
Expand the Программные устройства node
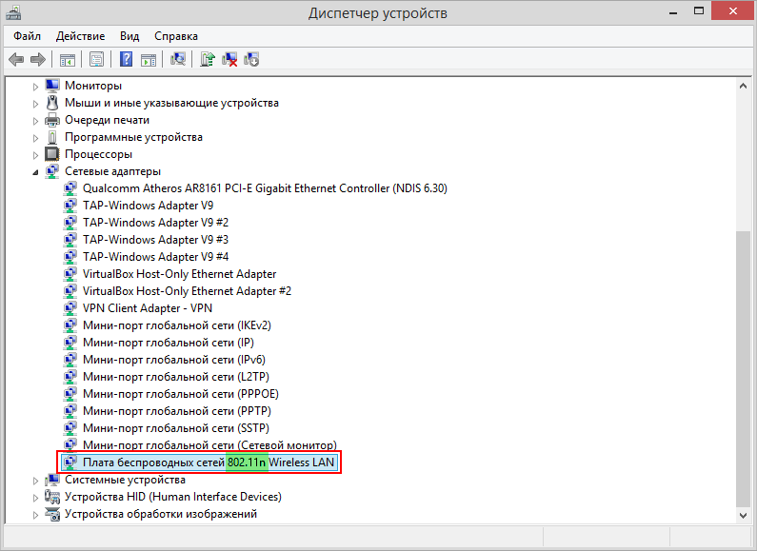click(35, 137)
